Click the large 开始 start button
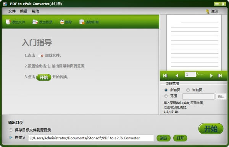Image resolution: width=229 pixels, height=147 pixels. coord(211,129)
